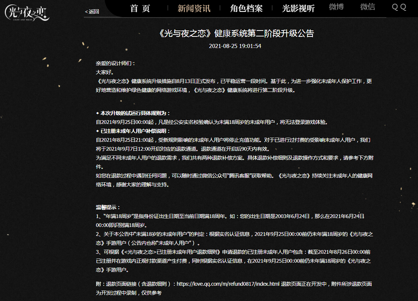
Task: Click the greeting 亲爱的设计师们
Action: [x=116, y=63]
